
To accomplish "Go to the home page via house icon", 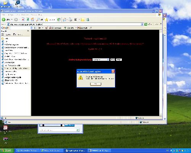I will (x=32, y=20).
